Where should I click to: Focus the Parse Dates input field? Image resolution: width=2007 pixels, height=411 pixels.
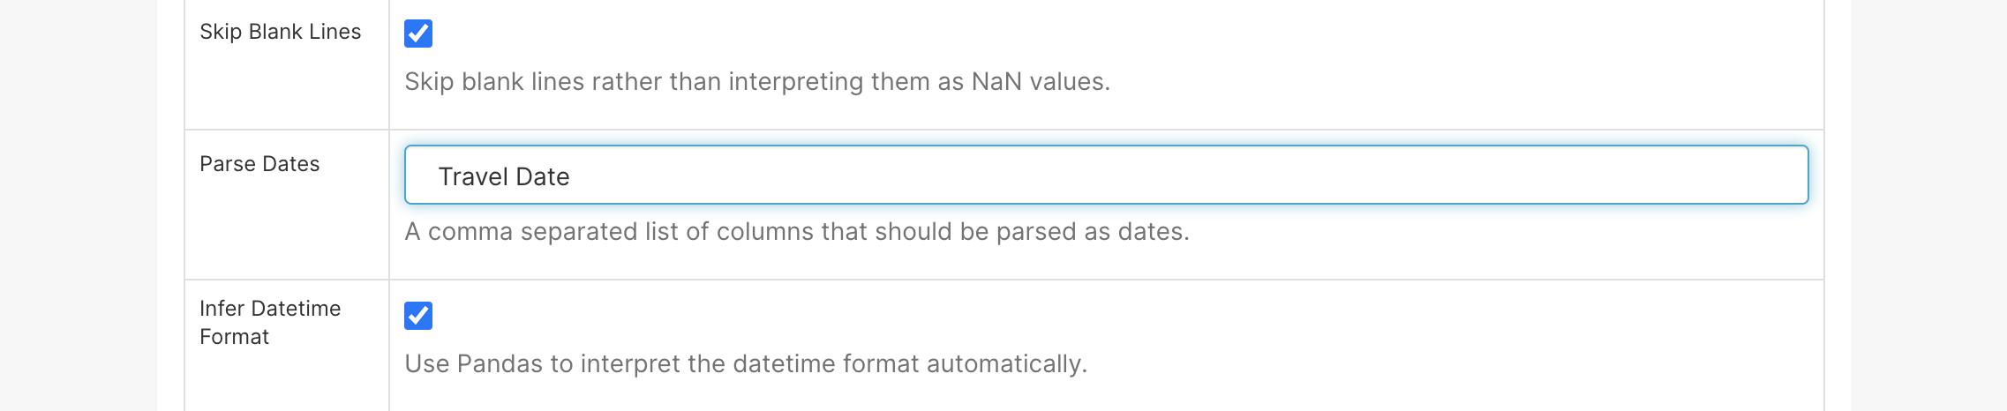[1105, 176]
